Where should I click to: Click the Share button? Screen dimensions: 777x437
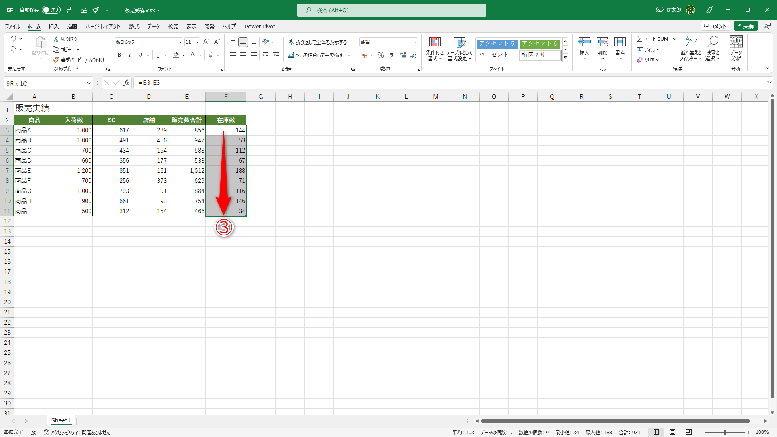[745, 26]
